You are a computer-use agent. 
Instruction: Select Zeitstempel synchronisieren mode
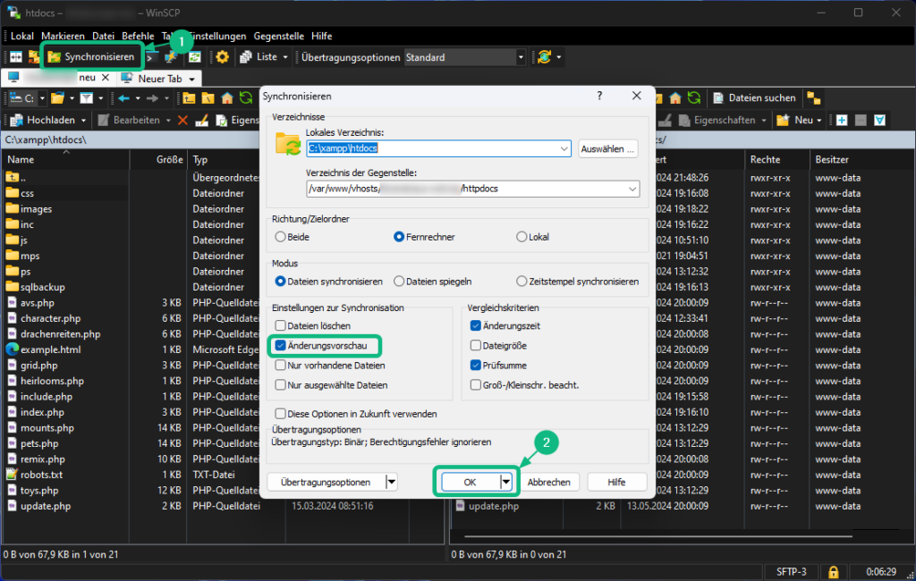tap(522, 282)
